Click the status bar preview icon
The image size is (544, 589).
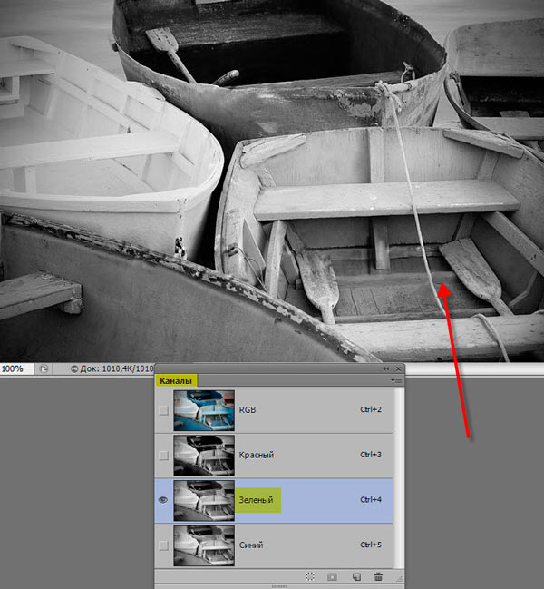44,368
